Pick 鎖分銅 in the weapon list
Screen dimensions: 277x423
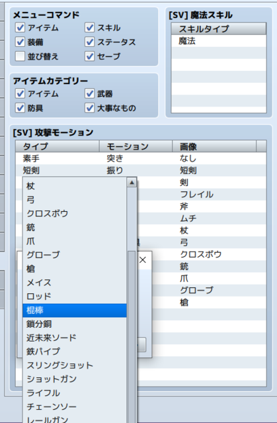click(x=75, y=324)
